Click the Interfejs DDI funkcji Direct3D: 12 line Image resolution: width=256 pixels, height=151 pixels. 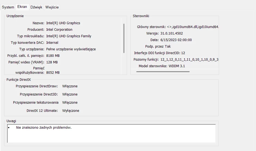pos(159,53)
